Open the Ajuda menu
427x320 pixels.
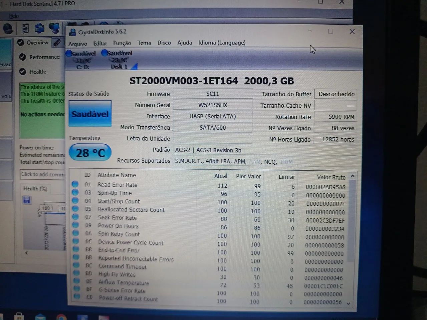(184, 43)
